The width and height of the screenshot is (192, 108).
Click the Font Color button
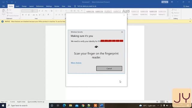[x=48, y=15]
